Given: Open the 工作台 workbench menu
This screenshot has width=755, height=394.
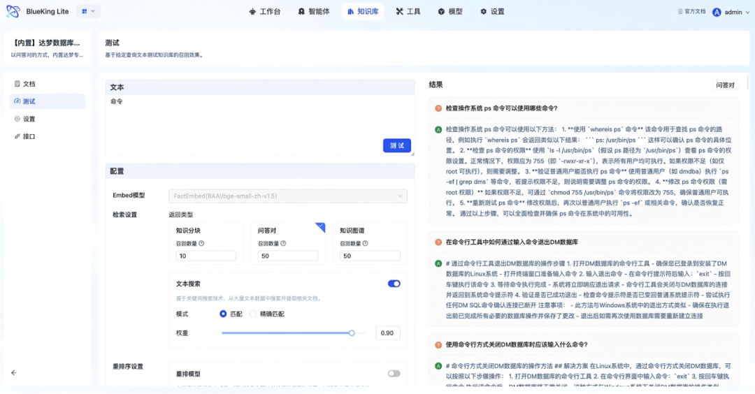Looking at the screenshot, I should (265, 12).
